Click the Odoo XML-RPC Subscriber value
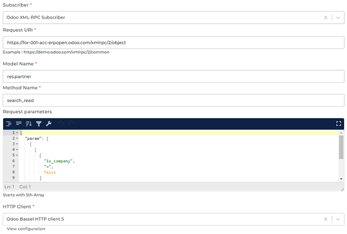347x234 pixels. 36,18
